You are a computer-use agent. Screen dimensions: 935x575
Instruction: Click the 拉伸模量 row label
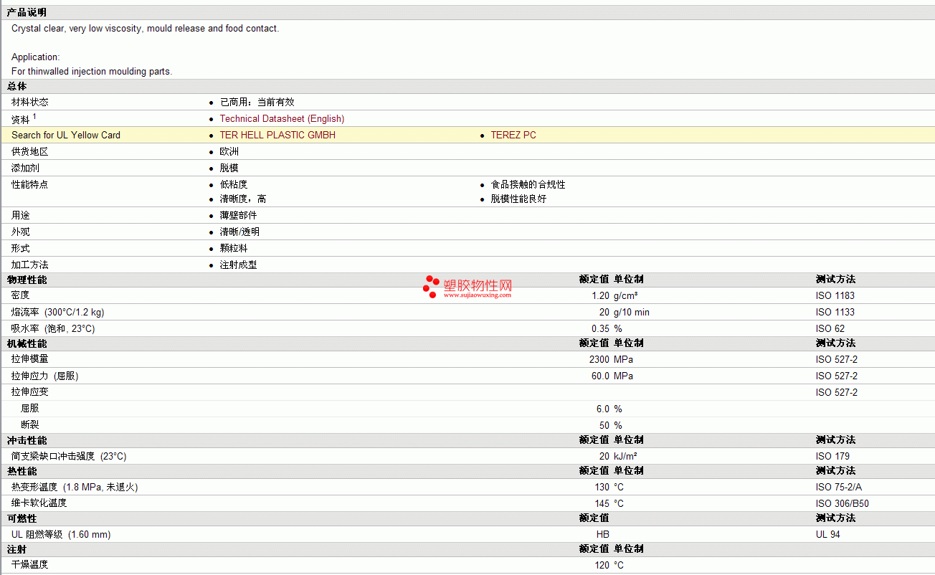click(30, 359)
